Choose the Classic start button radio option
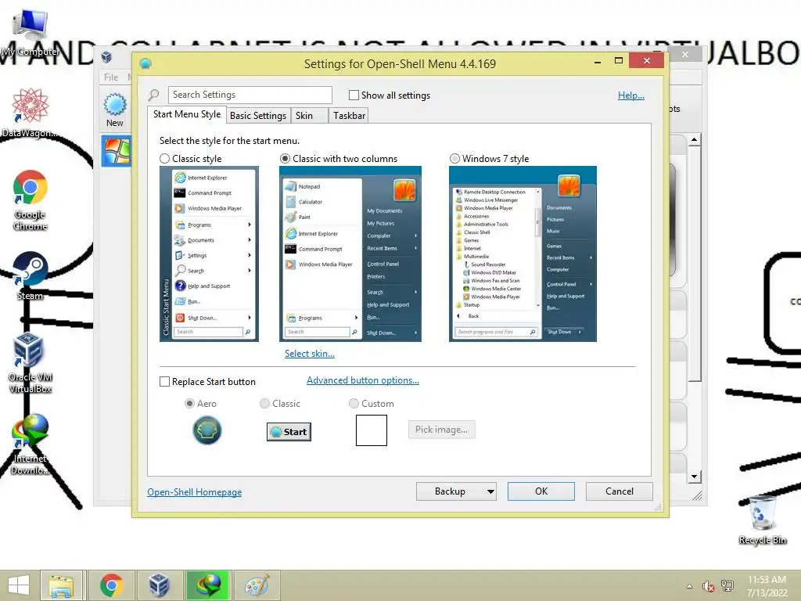This screenshot has height=601, width=801. (264, 404)
